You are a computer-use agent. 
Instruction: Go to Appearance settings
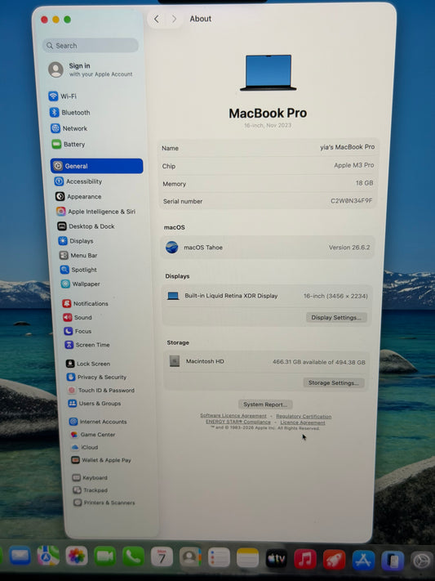click(x=78, y=197)
